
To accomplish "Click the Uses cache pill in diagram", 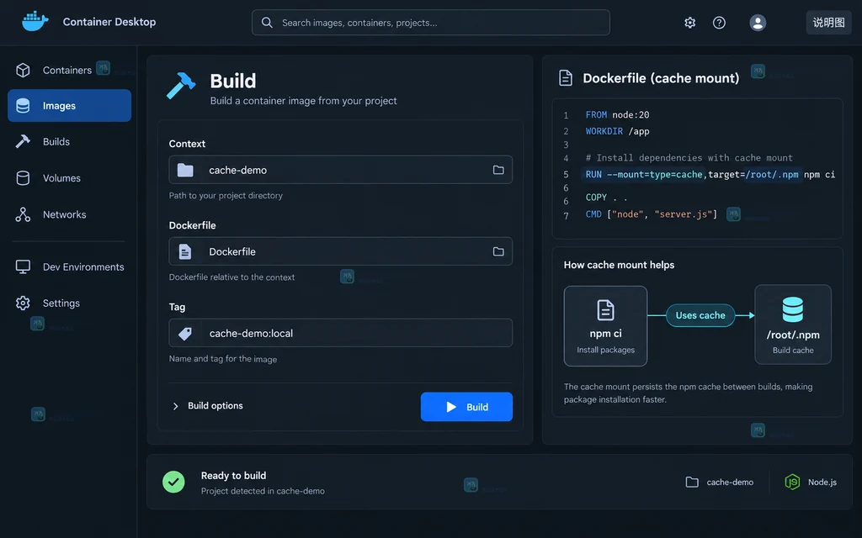I will (700, 315).
